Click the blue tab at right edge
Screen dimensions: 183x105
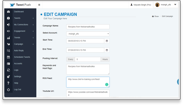pos(178,82)
